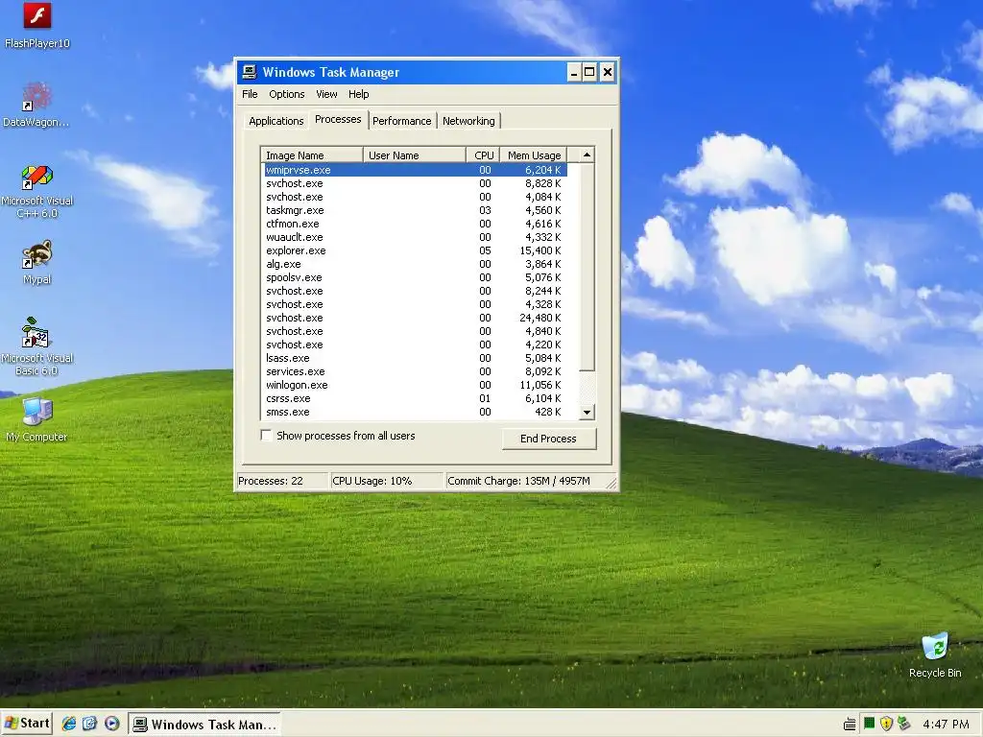The height and width of the screenshot is (737, 983).
Task: Click the process list scroll down arrow
Action: pos(587,412)
